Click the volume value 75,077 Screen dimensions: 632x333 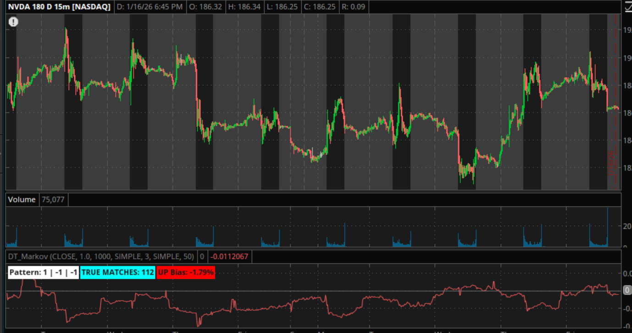click(x=53, y=199)
